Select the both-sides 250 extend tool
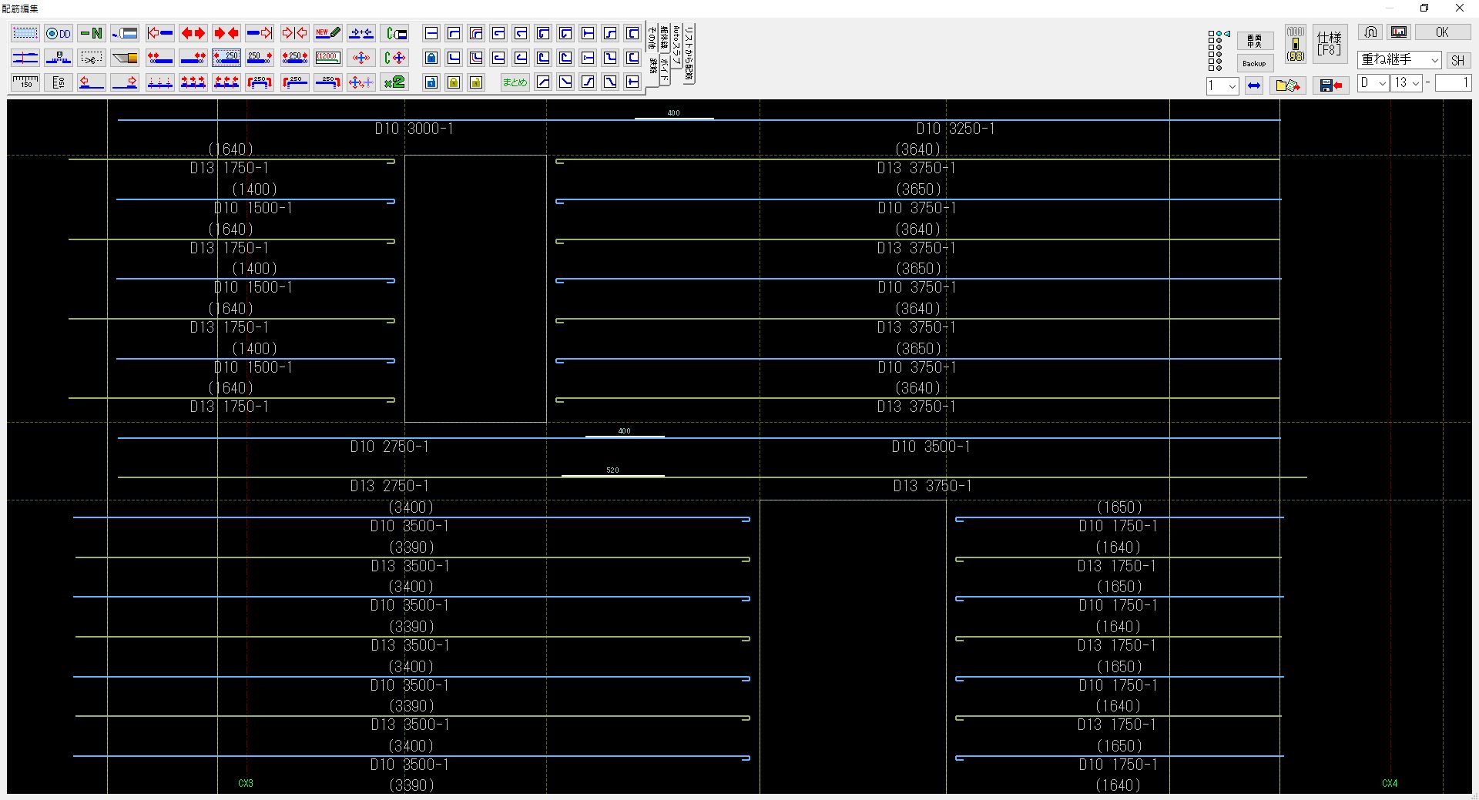 click(294, 58)
